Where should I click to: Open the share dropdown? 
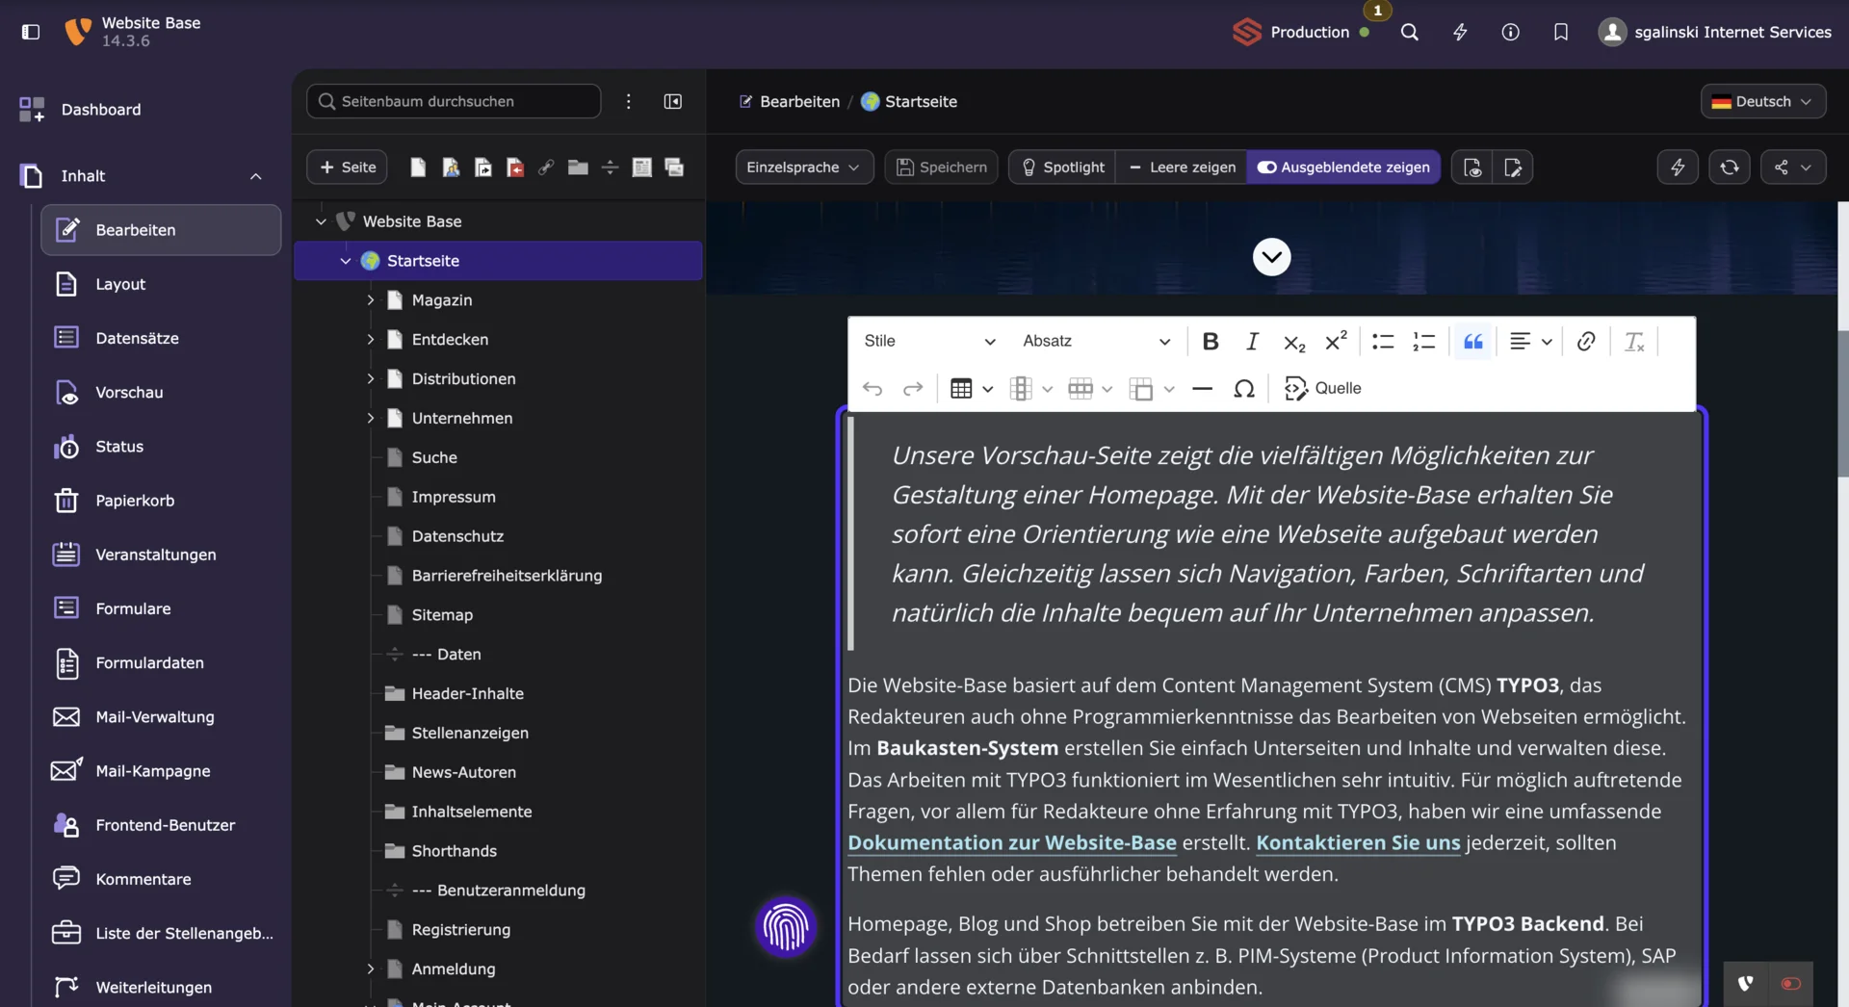point(1793,167)
